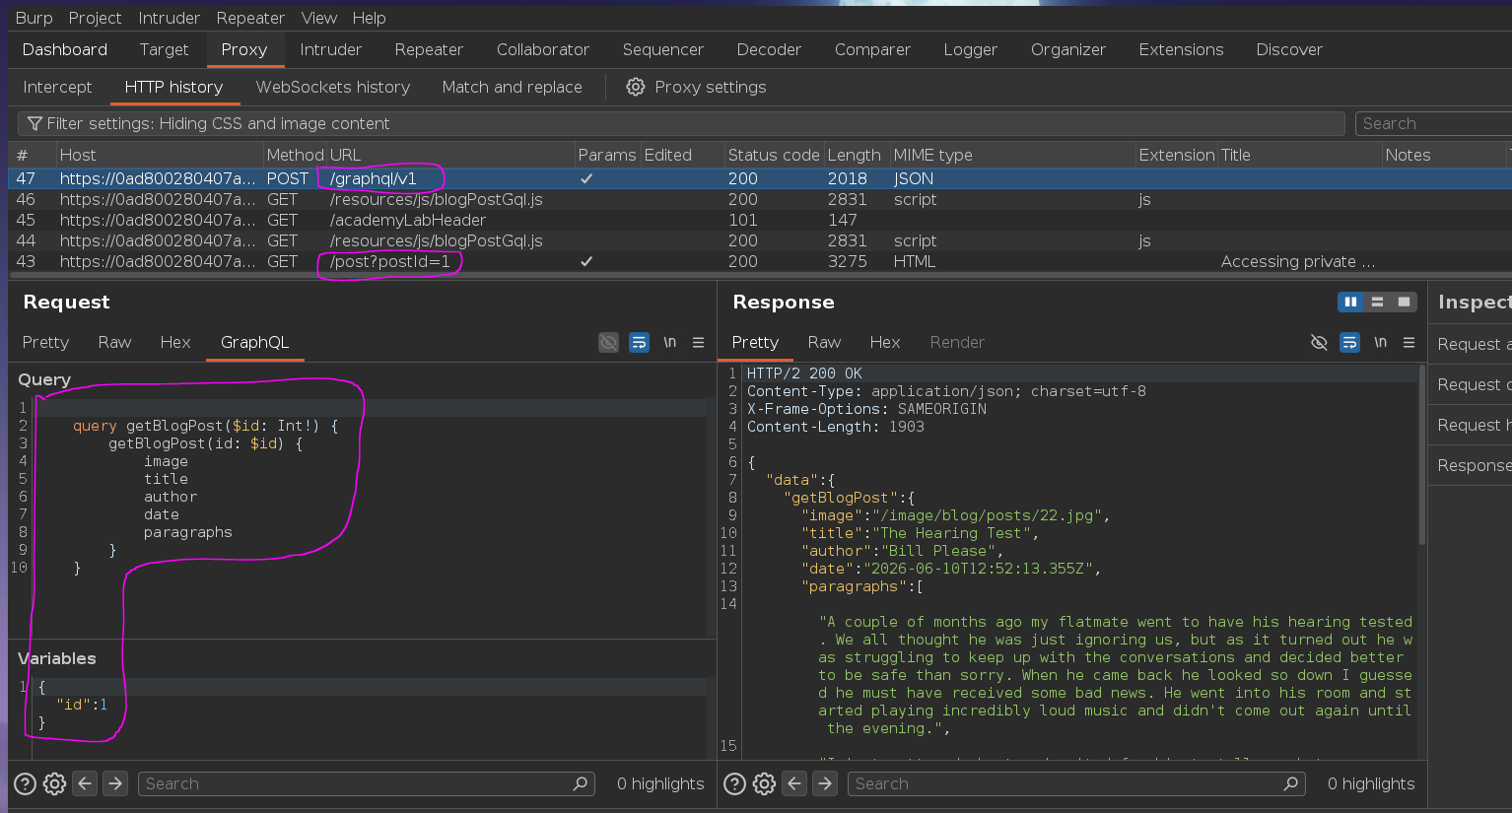The image size is (1512, 813).
Task: Switch to the Sequencer tab
Action: pos(663,49)
